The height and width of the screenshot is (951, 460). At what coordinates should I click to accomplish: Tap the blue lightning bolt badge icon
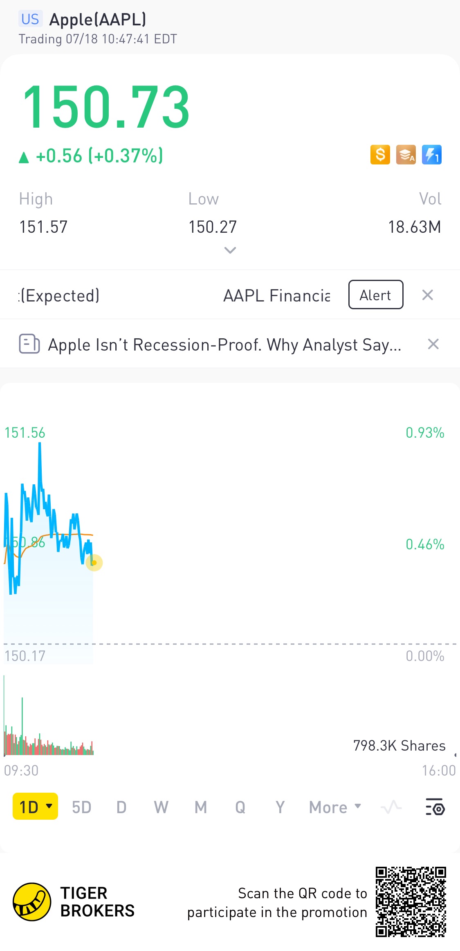click(x=431, y=155)
